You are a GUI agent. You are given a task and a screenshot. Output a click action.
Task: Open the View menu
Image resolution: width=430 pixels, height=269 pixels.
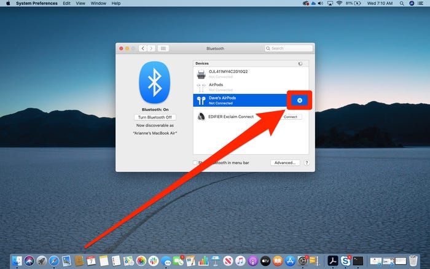point(80,3)
